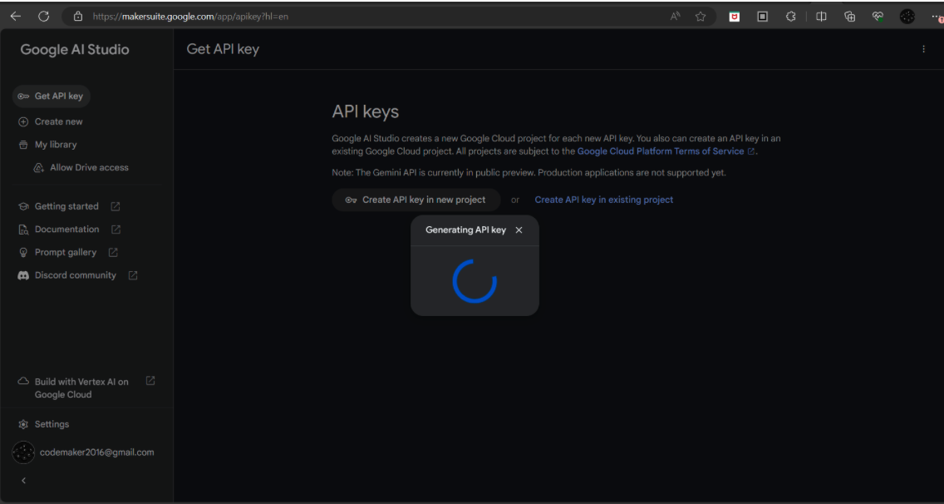Image resolution: width=944 pixels, height=504 pixels.
Task: Close the Generating API key dialog
Action: pyautogui.click(x=519, y=230)
